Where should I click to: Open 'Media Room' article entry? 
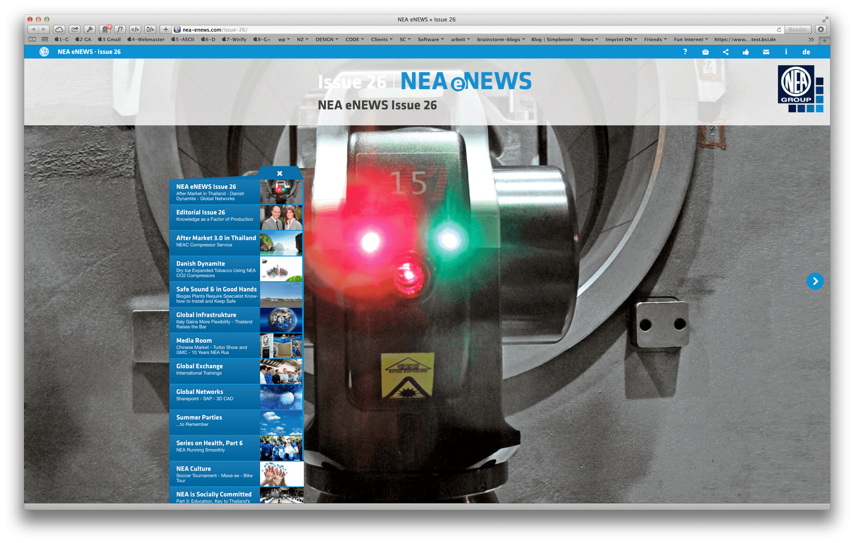(x=236, y=346)
